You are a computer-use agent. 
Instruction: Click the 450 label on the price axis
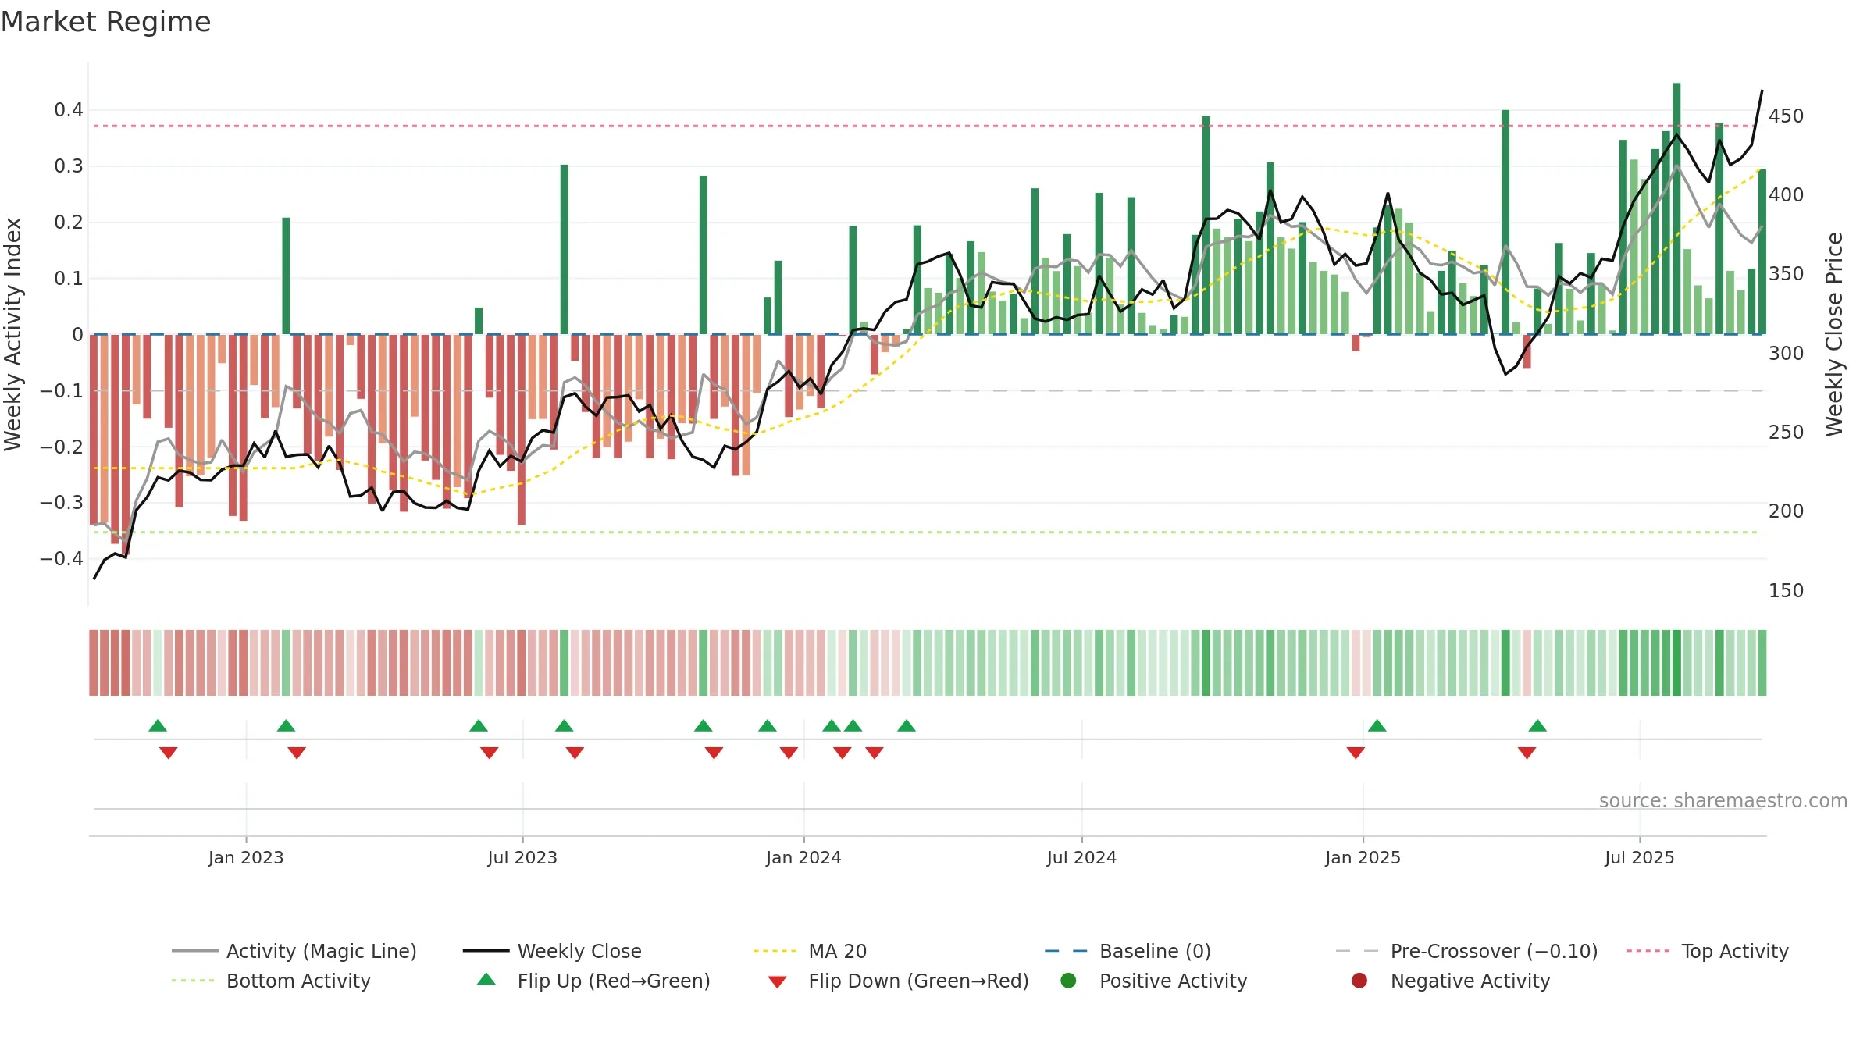tap(1787, 116)
